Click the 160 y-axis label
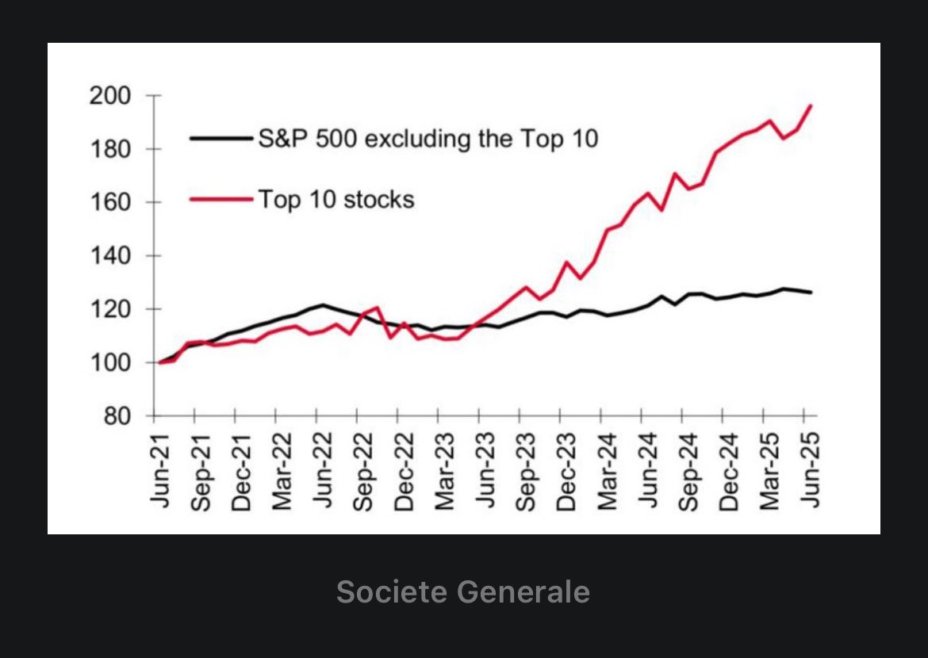The height and width of the screenshot is (658, 928). click(110, 202)
